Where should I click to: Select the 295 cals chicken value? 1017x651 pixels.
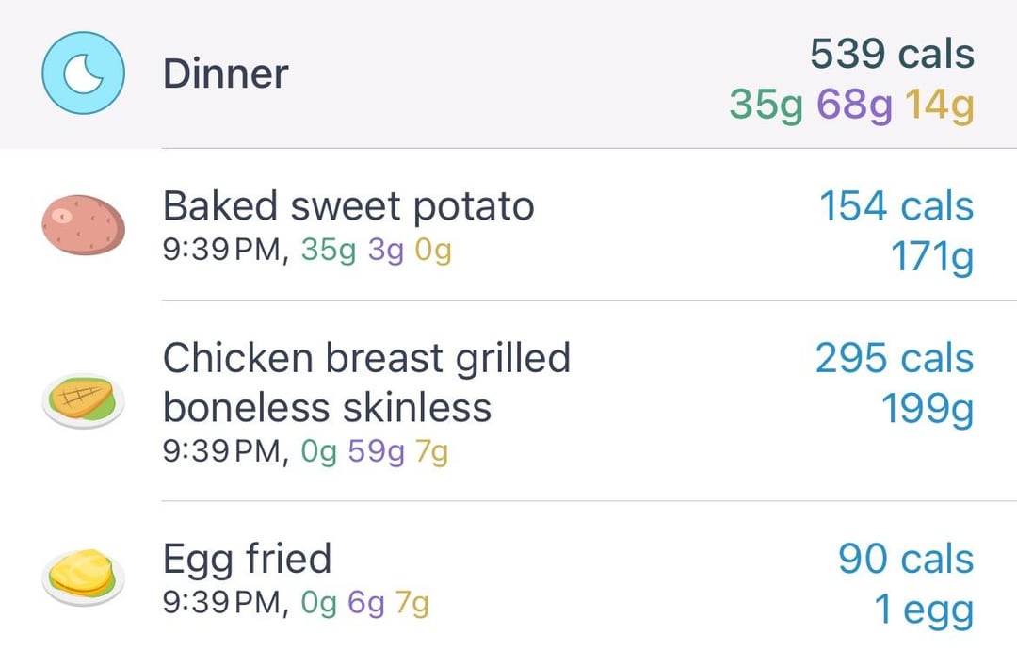[895, 358]
